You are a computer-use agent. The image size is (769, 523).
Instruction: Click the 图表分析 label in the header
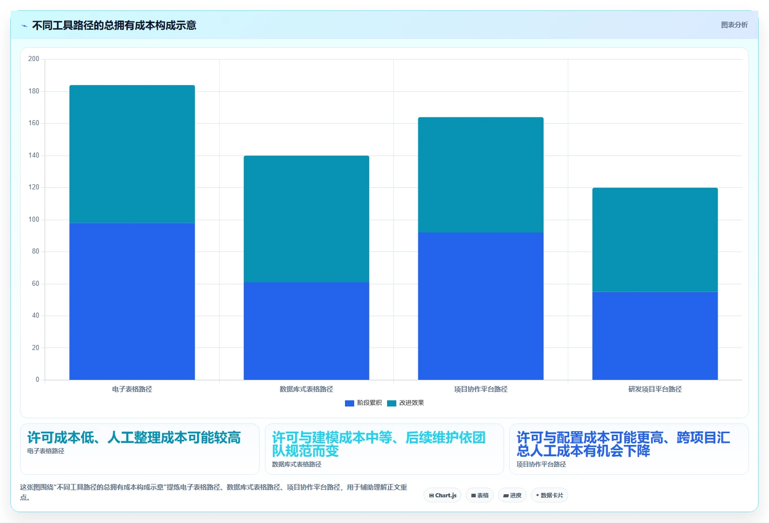734,25
